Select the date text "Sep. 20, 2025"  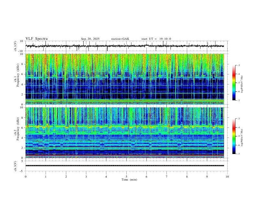point(90,39)
